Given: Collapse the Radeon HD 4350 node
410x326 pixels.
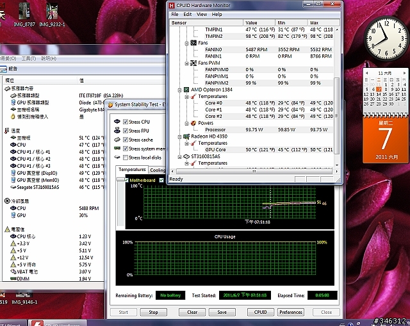Looking at the screenshot, I should [x=179, y=136].
